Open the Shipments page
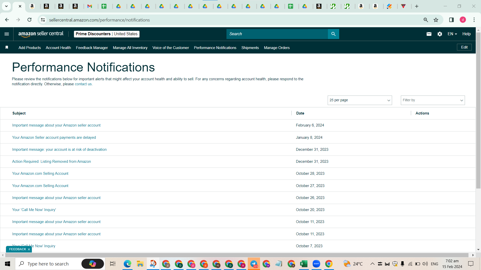The image size is (481, 270). (250, 48)
